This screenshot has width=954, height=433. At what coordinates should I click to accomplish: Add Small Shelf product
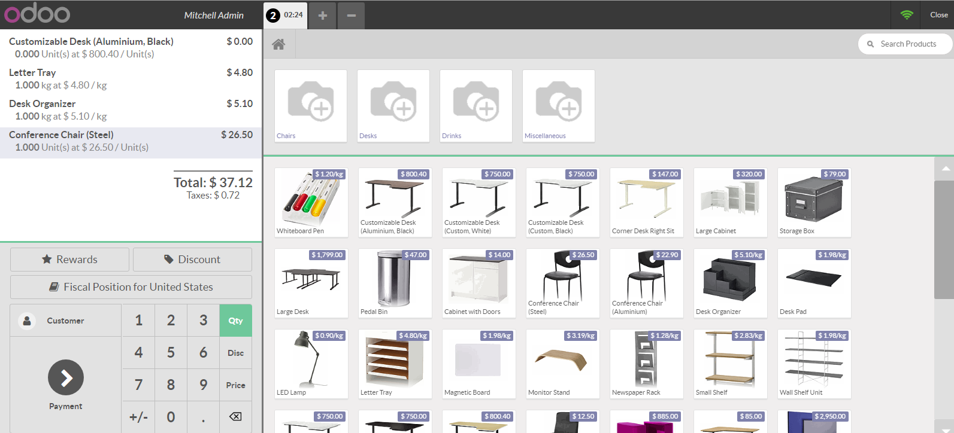pos(730,364)
